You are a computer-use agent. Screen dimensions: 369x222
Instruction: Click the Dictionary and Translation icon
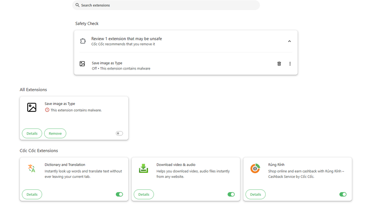pos(32,169)
